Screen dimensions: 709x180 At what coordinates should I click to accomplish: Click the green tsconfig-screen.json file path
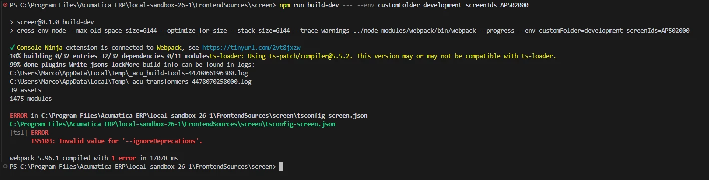172,124
